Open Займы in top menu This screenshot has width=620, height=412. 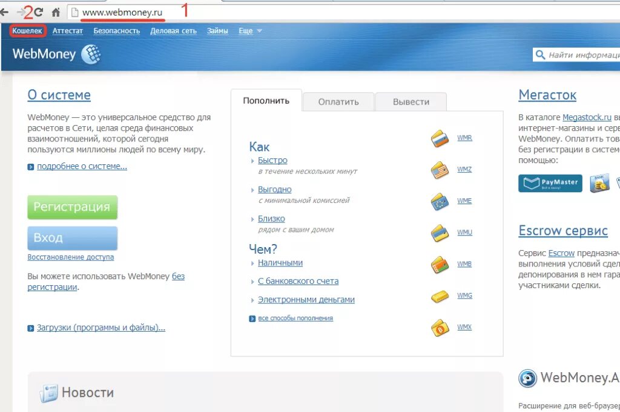[217, 31]
